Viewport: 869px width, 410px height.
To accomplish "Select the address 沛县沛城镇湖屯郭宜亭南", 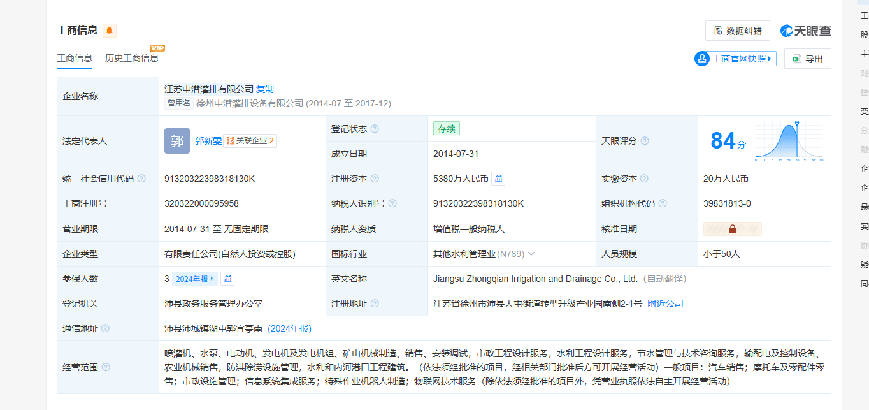I will pos(213,328).
